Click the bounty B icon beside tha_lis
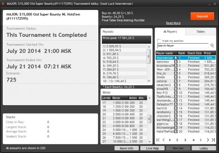This screenshot has height=153, width=219. (176, 73)
